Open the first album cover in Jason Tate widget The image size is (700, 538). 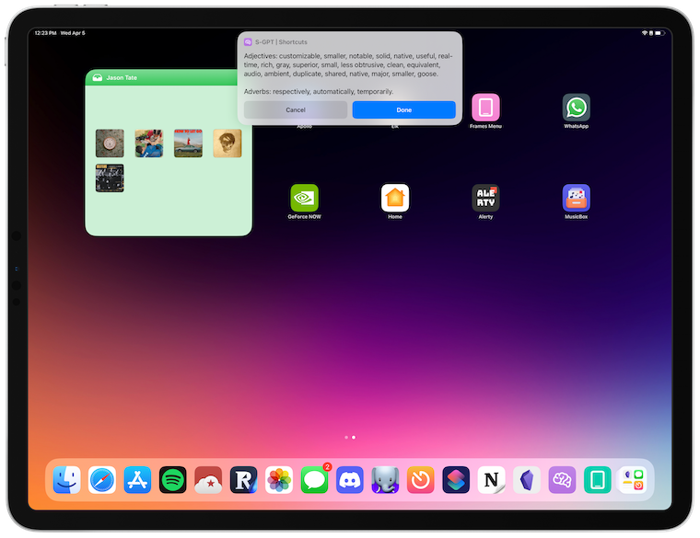tap(110, 143)
